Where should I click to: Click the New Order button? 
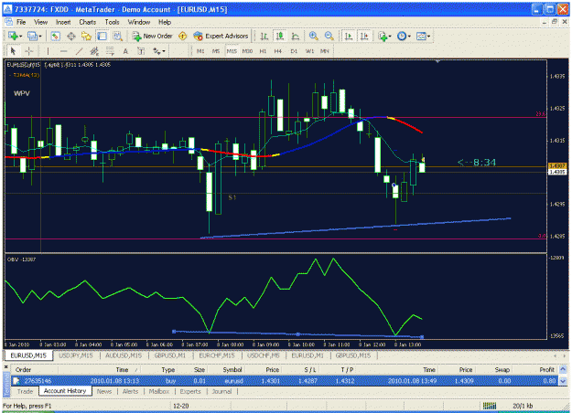click(x=153, y=36)
